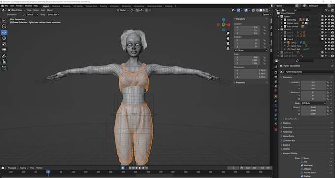Activate the Scale tool
This screenshot has height=178, width=335.
pyautogui.click(x=4, y=44)
